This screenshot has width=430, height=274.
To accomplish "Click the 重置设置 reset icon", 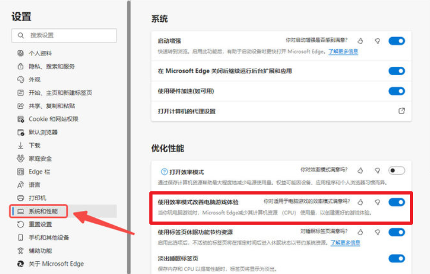I will click(x=21, y=224).
